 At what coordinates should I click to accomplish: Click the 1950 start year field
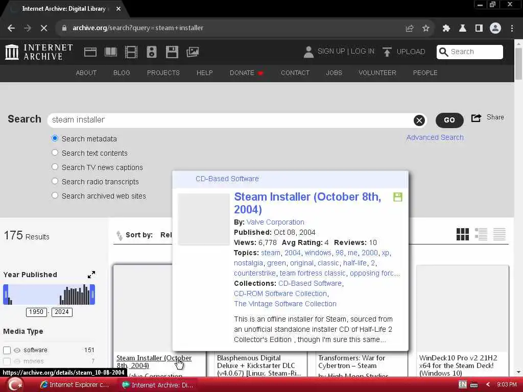click(36, 312)
